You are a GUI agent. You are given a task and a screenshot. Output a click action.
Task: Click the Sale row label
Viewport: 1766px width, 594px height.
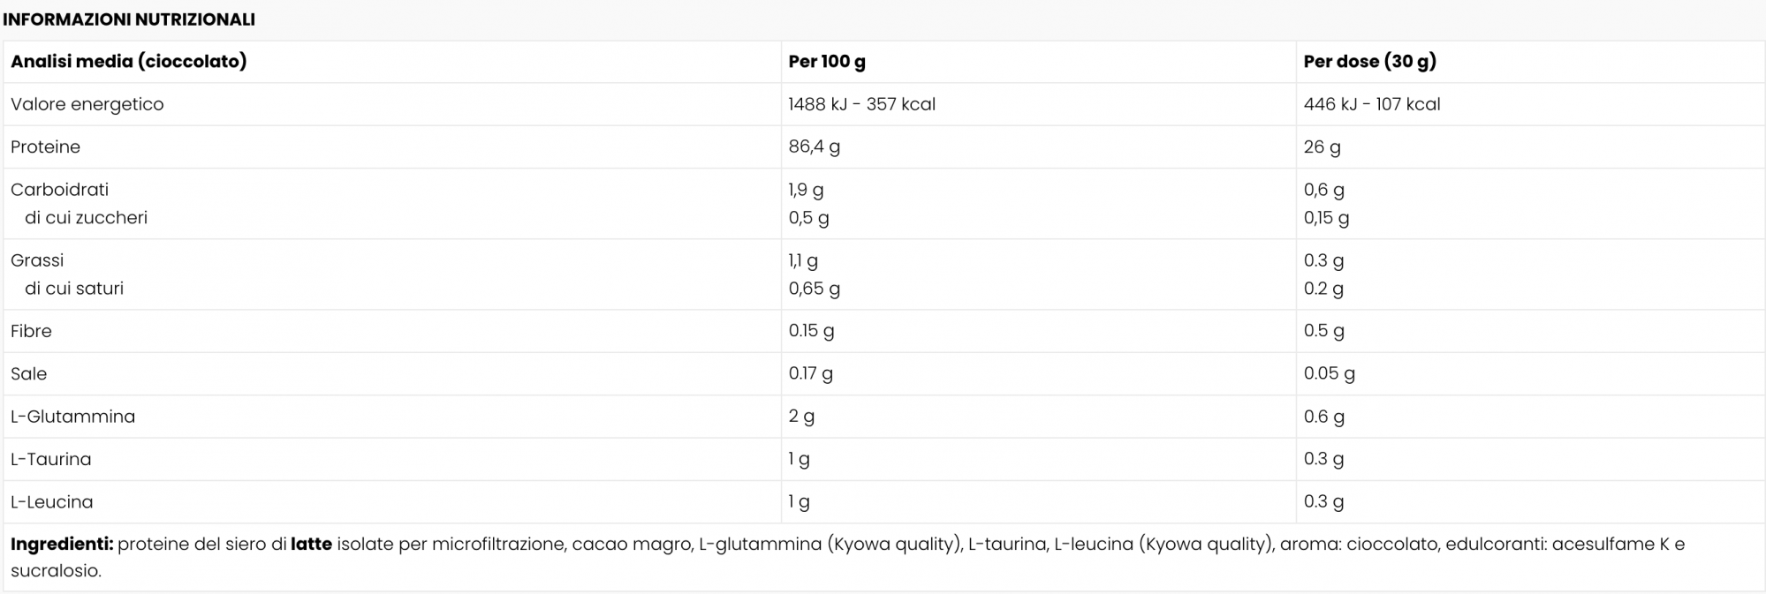coord(28,373)
